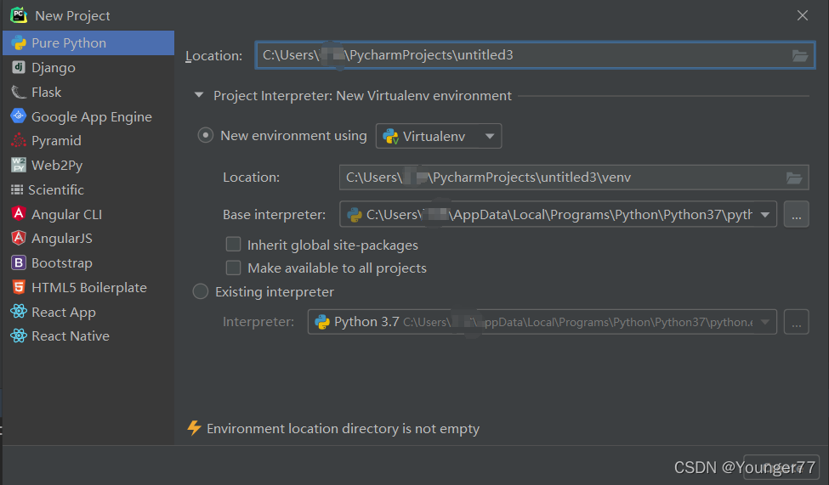
Task: Click the Web2Py icon
Action: point(19,165)
